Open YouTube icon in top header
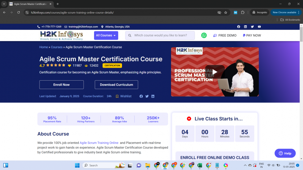Image resolution: width=303 pixels, height=170 pixels. (259, 27)
